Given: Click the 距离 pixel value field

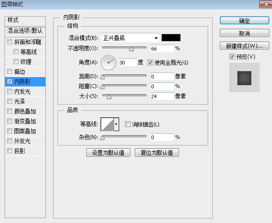Looking at the screenshot, I should pyautogui.click(x=162, y=77).
